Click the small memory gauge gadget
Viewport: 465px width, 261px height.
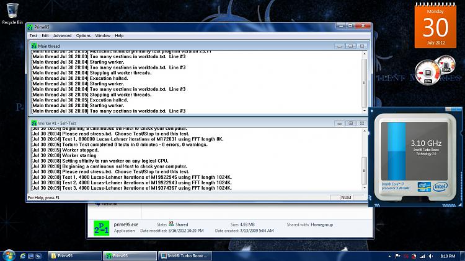tap(446, 64)
